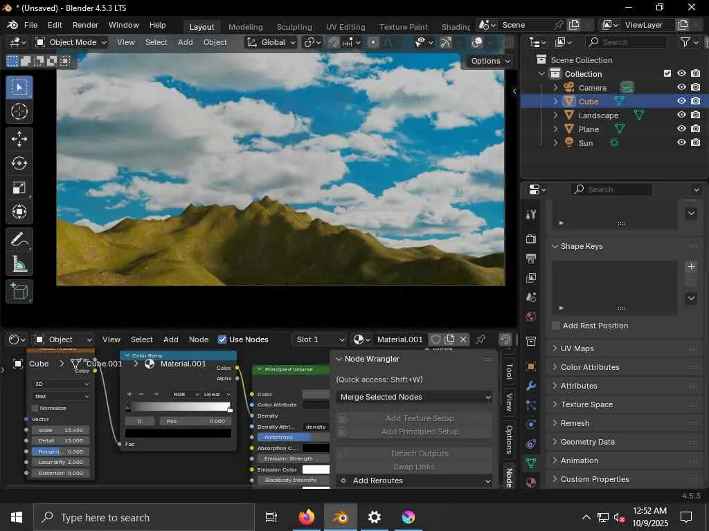Expand the UV Maps panel
Image resolution: width=709 pixels, height=531 pixels.
(x=577, y=348)
